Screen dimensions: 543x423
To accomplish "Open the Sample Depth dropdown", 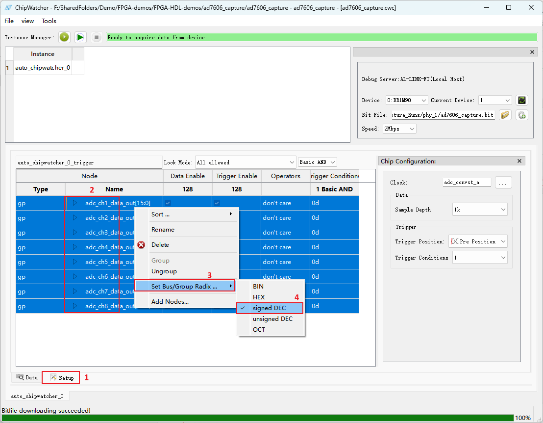I will pyautogui.click(x=480, y=210).
